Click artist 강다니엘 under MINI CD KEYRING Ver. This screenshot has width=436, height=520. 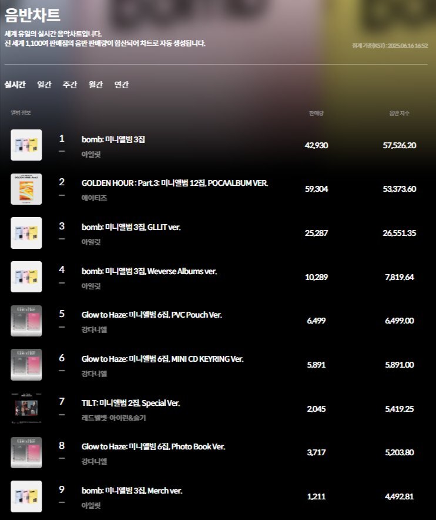point(94,374)
